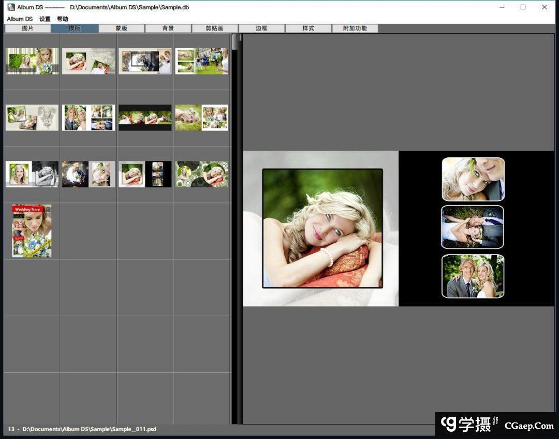Click the top rounded couple photo in preview

point(473,179)
